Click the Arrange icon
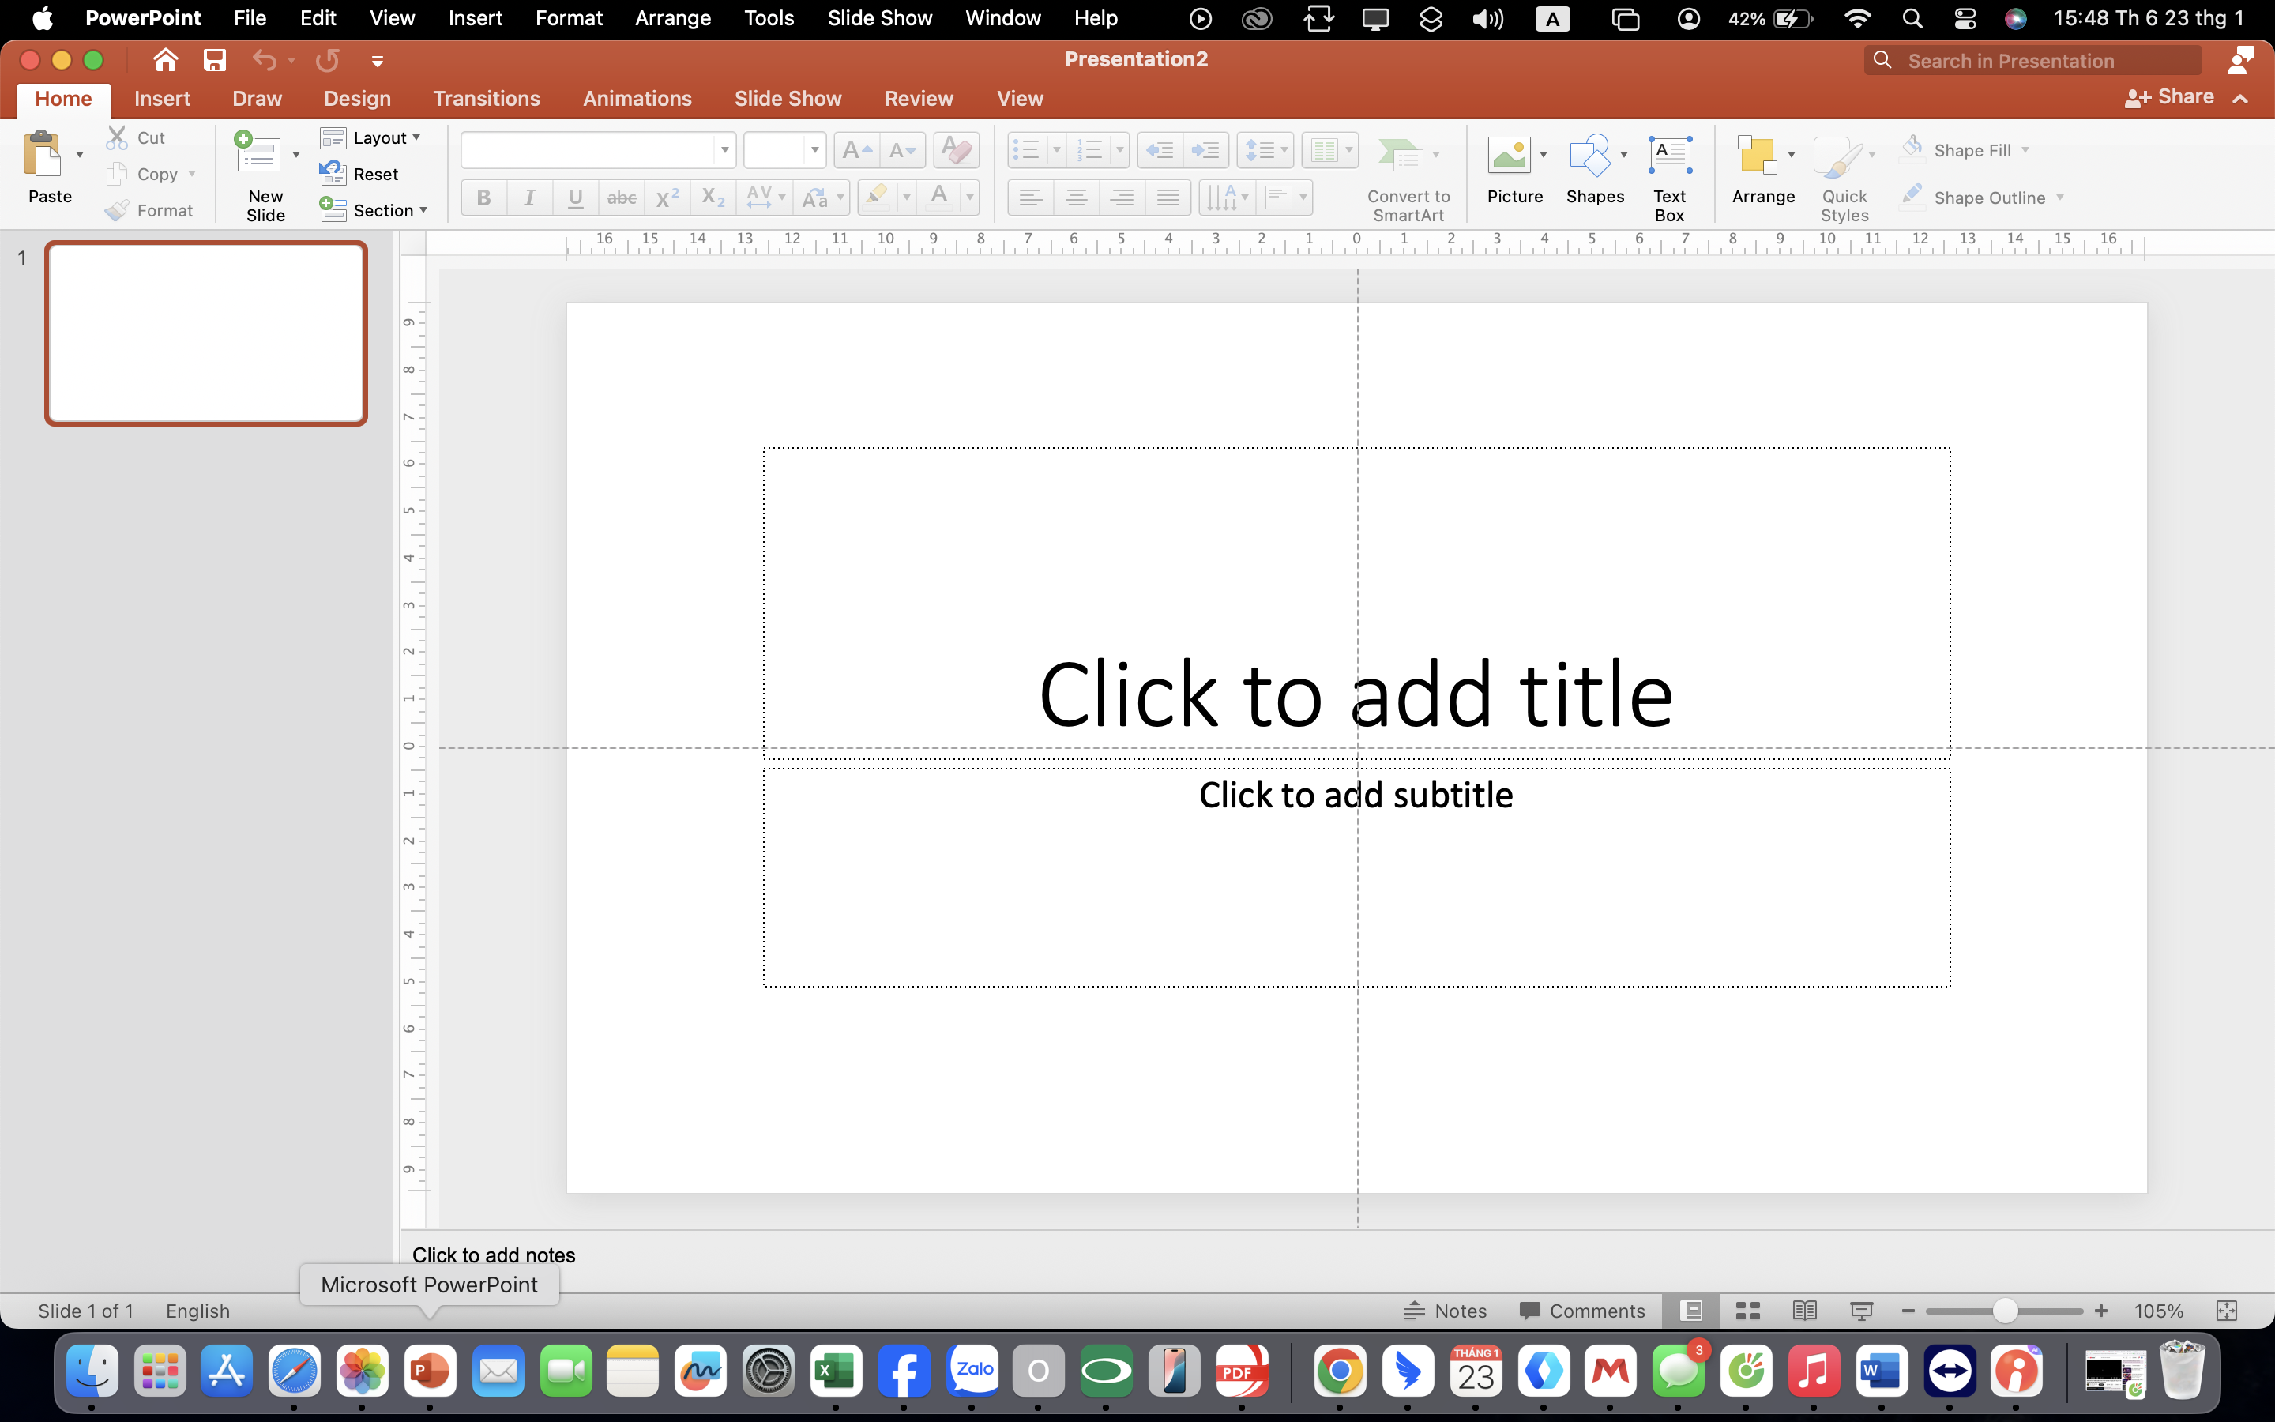Viewport: 2275px width, 1422px height. tap(1757, 156)
